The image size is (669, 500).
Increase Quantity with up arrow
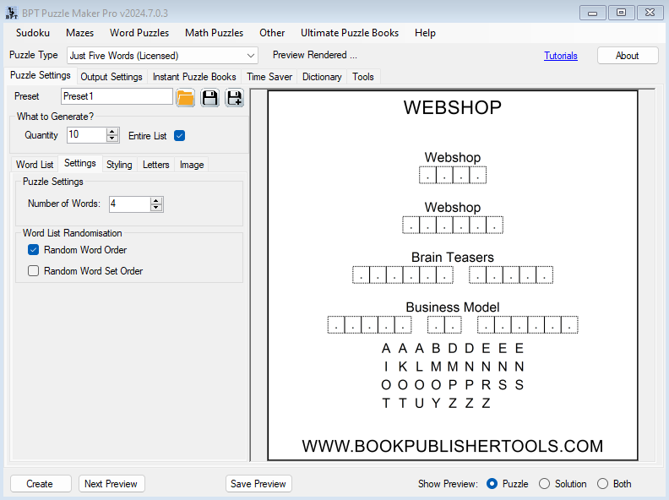[x=112, y=131]
